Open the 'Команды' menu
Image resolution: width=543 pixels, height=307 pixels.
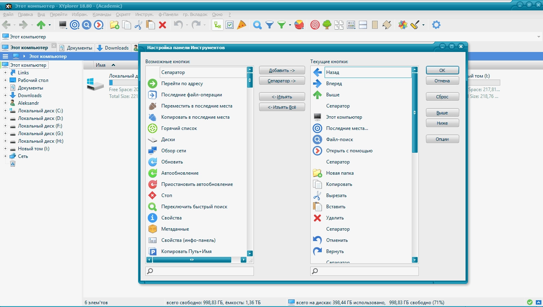(102, 14)
